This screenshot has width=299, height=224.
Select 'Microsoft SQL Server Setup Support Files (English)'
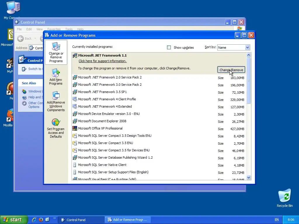click(159, 172)
